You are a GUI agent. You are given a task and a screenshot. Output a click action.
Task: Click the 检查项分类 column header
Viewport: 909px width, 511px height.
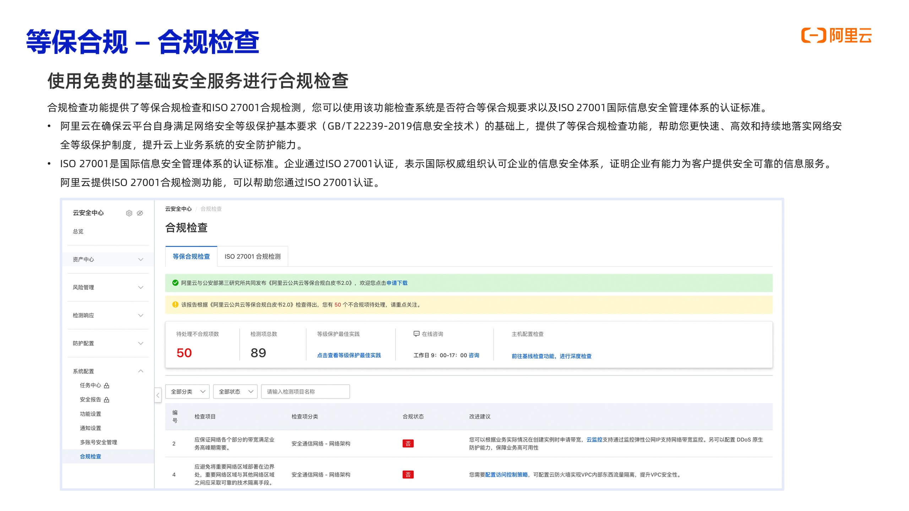[305, 416]
